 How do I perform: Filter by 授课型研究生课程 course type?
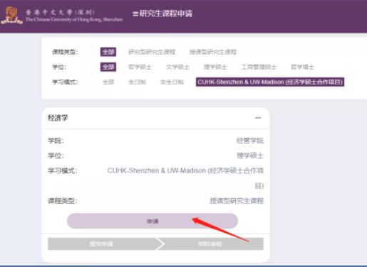(213, 52)
